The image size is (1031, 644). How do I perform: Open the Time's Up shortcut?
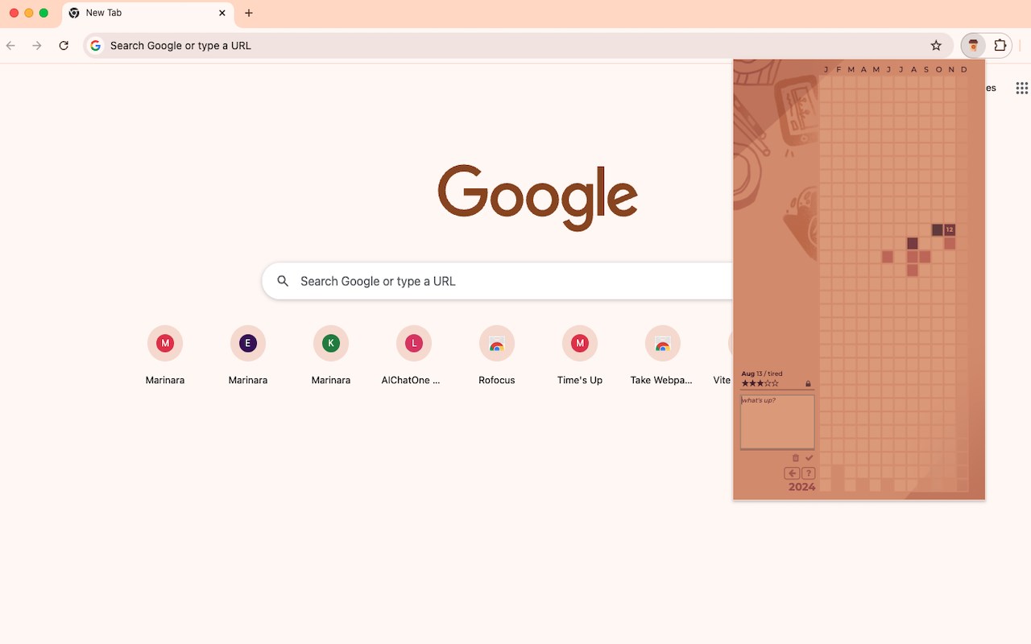[580, 355]
